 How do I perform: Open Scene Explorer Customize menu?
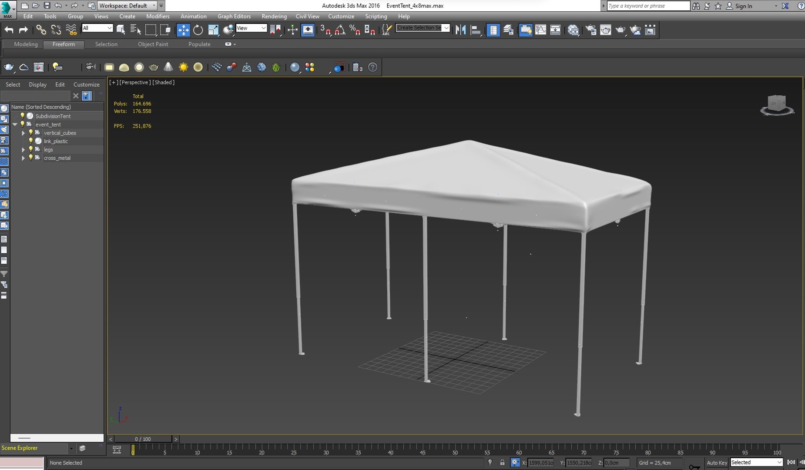[x=86, y=84]
